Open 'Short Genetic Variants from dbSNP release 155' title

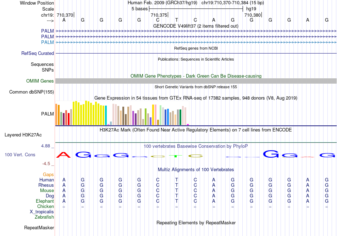196,87
